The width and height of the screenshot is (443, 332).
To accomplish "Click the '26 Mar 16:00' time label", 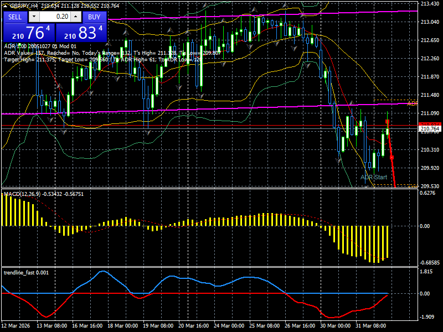I will coord(300,326).
